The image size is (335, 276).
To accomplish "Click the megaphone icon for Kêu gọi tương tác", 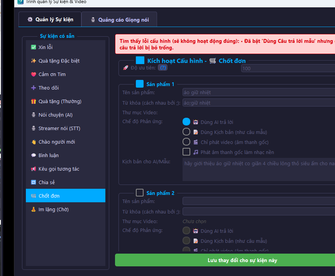I will coord(33,169).
